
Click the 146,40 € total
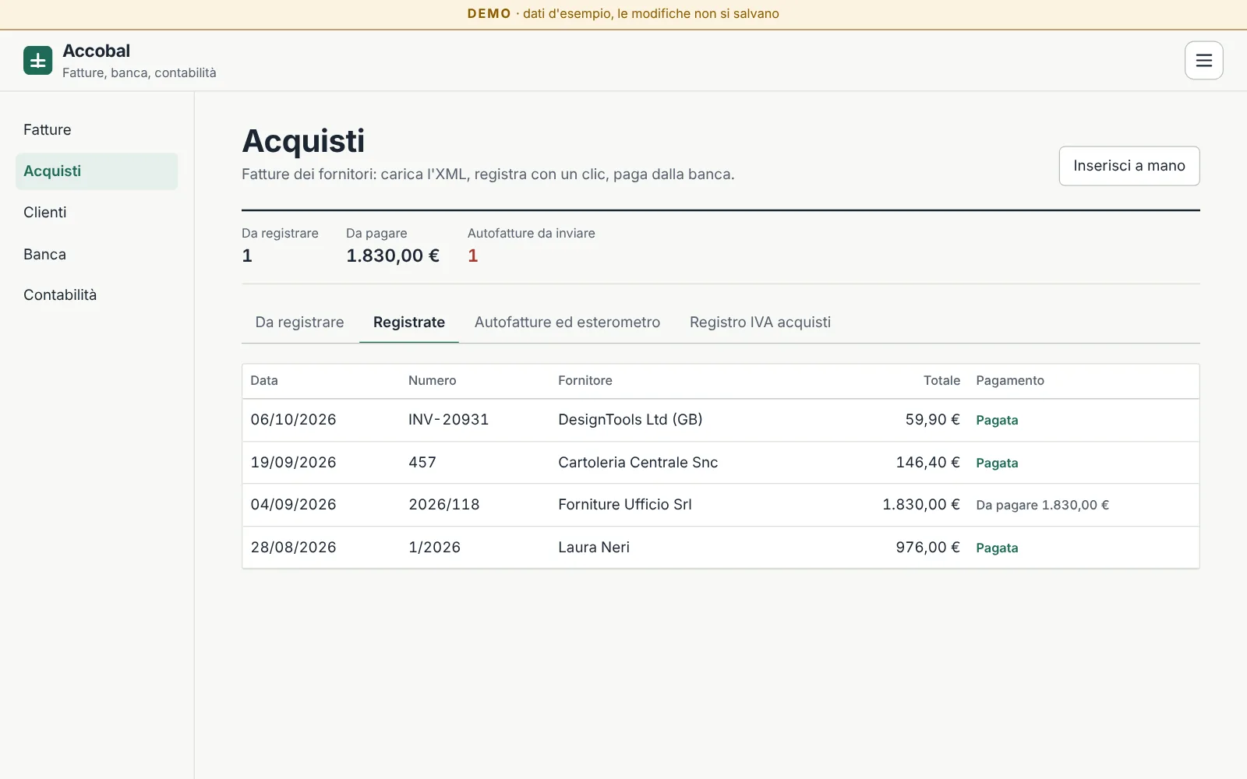927,463
